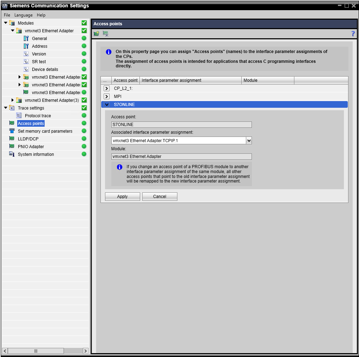The width and height of the screenshot is (359, 357).
Task: Click the horizontal scrollbar right arrow
Action: pyautogui.click(x=85, y=351)
